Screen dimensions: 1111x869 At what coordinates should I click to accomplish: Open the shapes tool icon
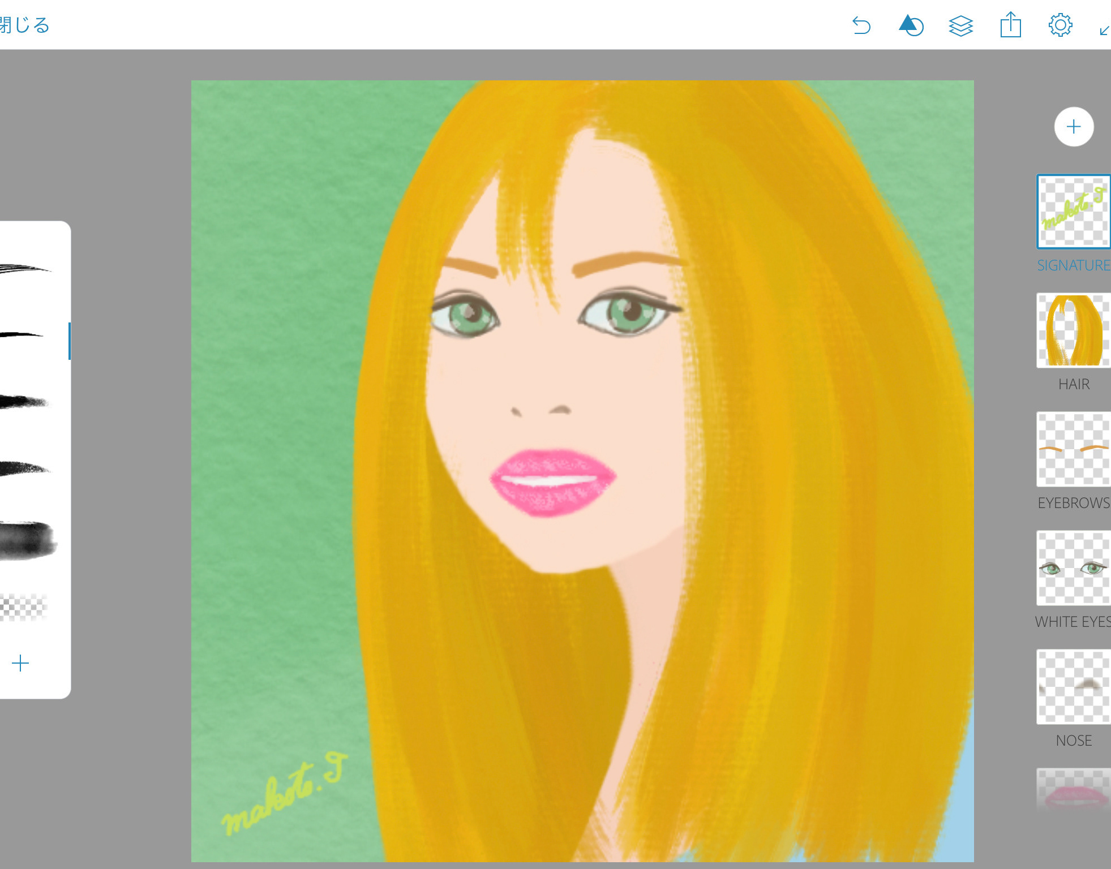911,25
